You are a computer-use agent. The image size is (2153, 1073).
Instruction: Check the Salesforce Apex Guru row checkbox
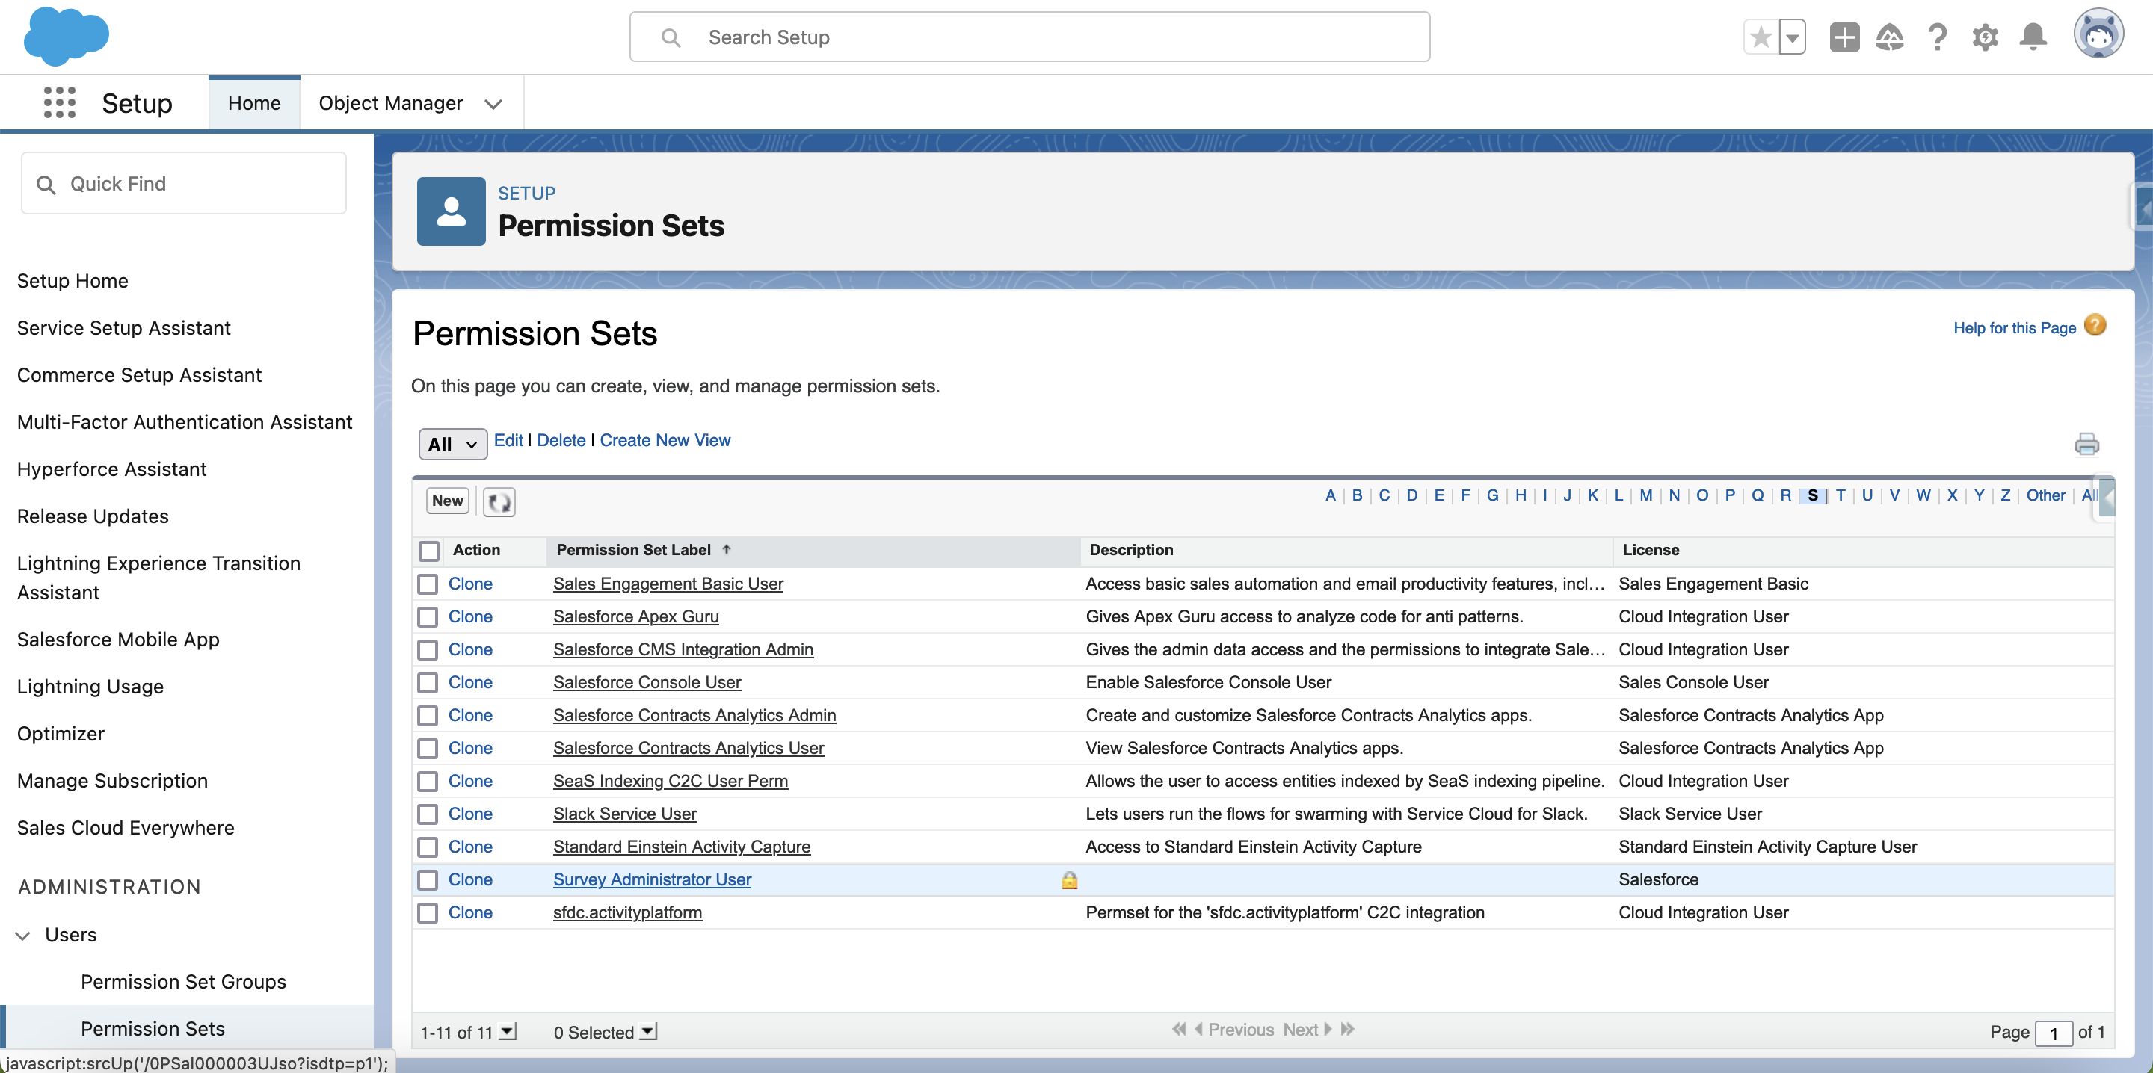(427, 616)
